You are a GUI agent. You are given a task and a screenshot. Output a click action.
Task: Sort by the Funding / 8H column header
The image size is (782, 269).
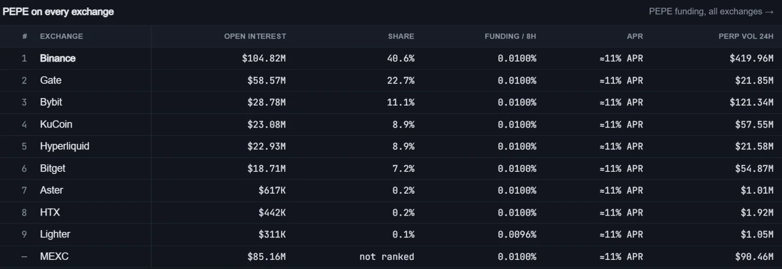coord(511,36)
